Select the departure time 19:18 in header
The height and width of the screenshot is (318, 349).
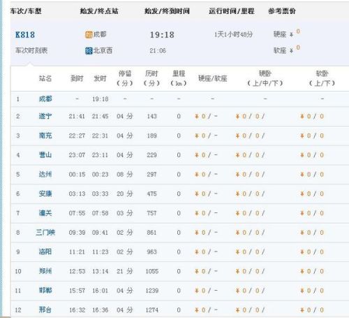162,35
